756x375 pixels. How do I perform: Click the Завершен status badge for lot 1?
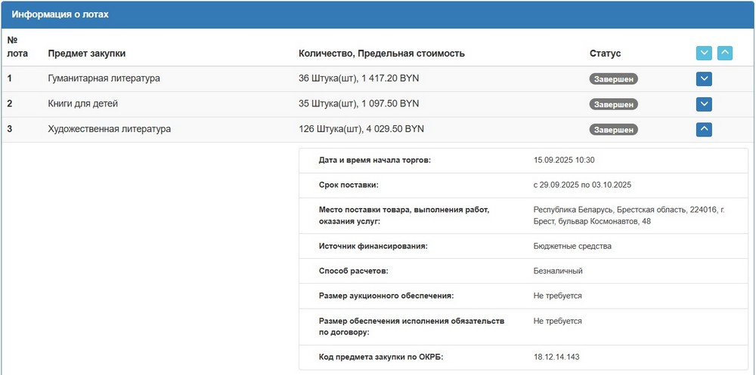click(613, 78)
